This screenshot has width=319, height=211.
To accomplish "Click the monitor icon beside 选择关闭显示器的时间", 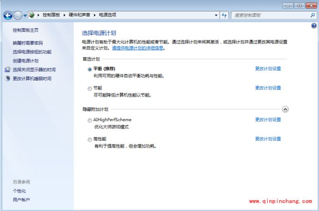I will point(8,70).
